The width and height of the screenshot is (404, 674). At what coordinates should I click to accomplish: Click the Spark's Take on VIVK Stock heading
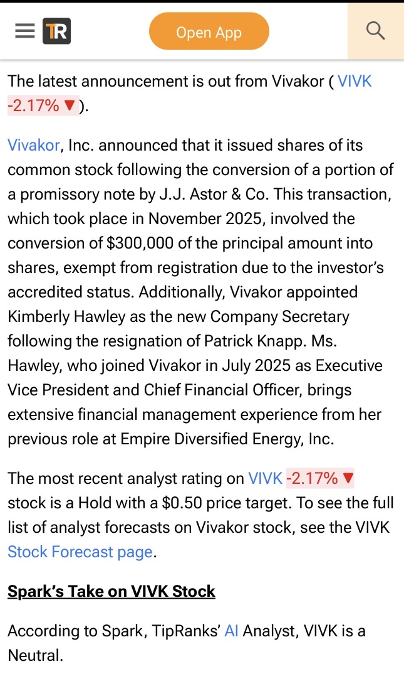[111, 591]
